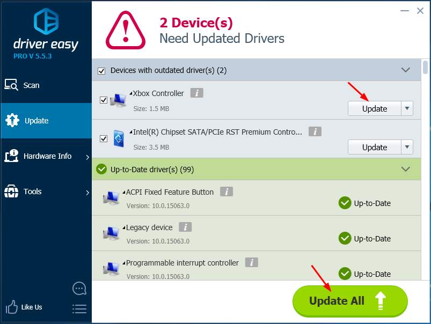Click the Update gear icon in sidebar

[12, 120]
